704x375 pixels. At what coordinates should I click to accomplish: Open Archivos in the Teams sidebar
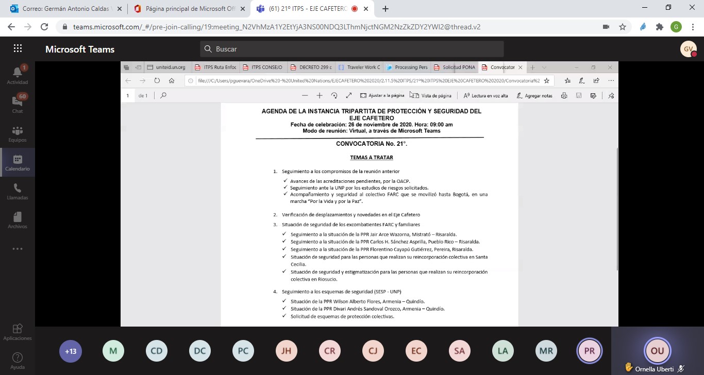(x=18, y=220)
